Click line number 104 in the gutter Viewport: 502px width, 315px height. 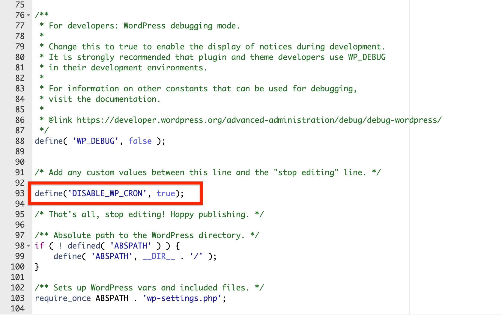coord(18,308)
